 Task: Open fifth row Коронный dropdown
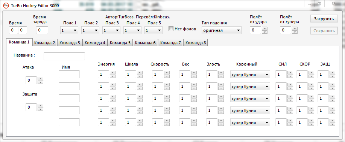250,122
